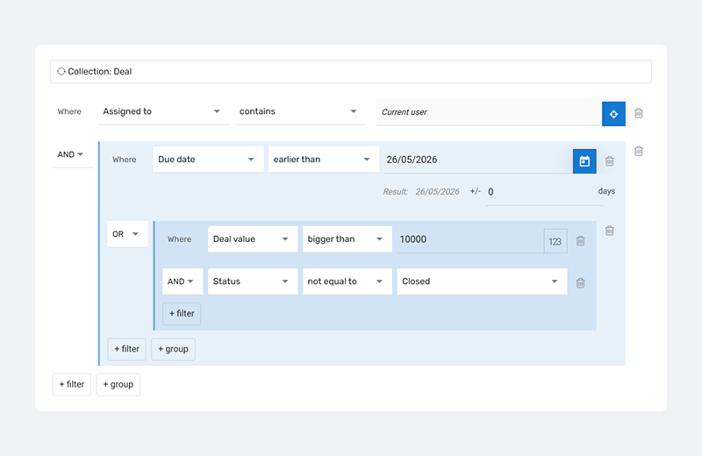
Task: Add filter inside the AND group
Action: pos(126,349)
